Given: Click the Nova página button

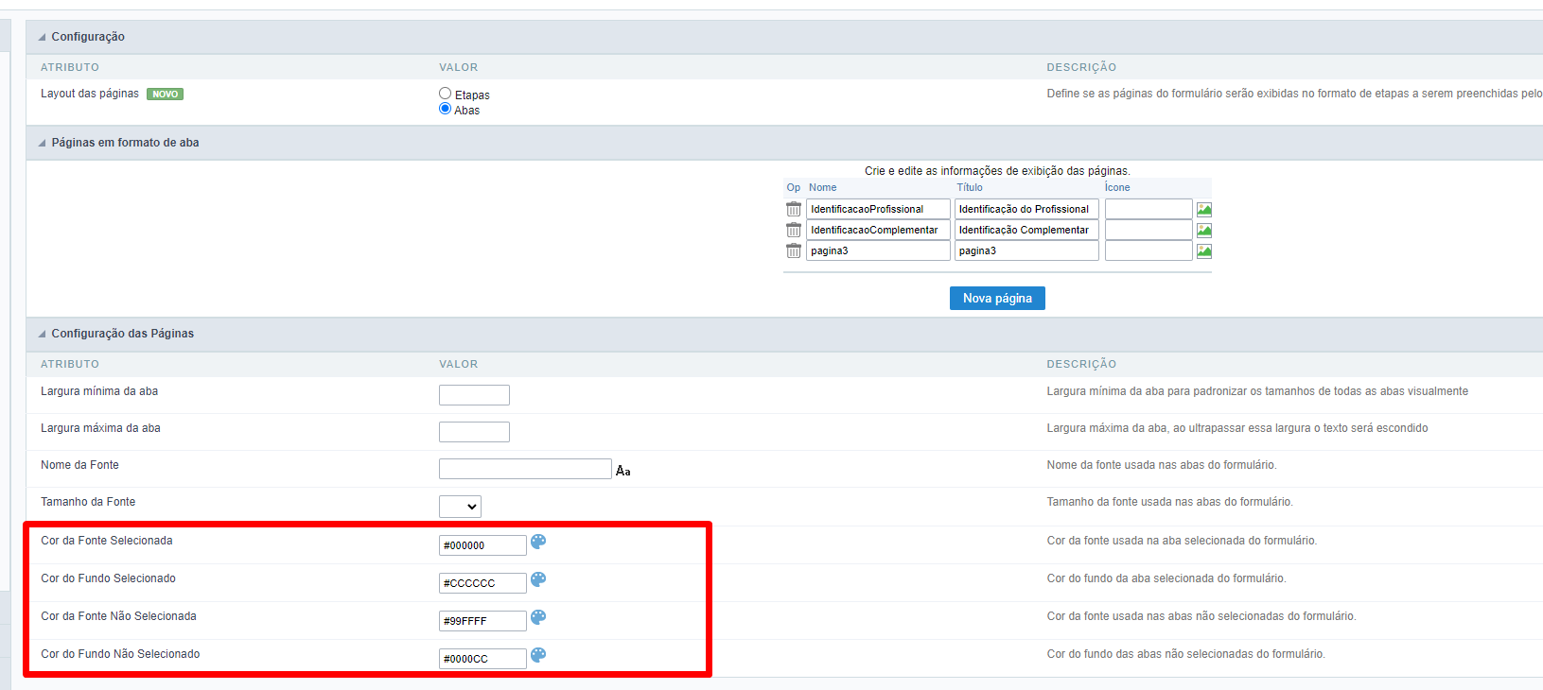Looking at the screenshot, I should (996, 298).
